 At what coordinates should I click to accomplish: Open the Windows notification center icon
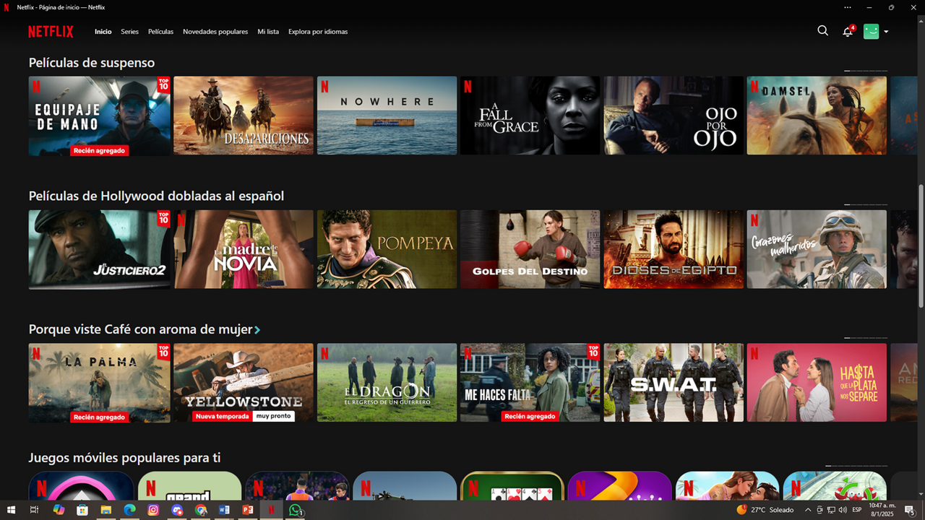909,510
